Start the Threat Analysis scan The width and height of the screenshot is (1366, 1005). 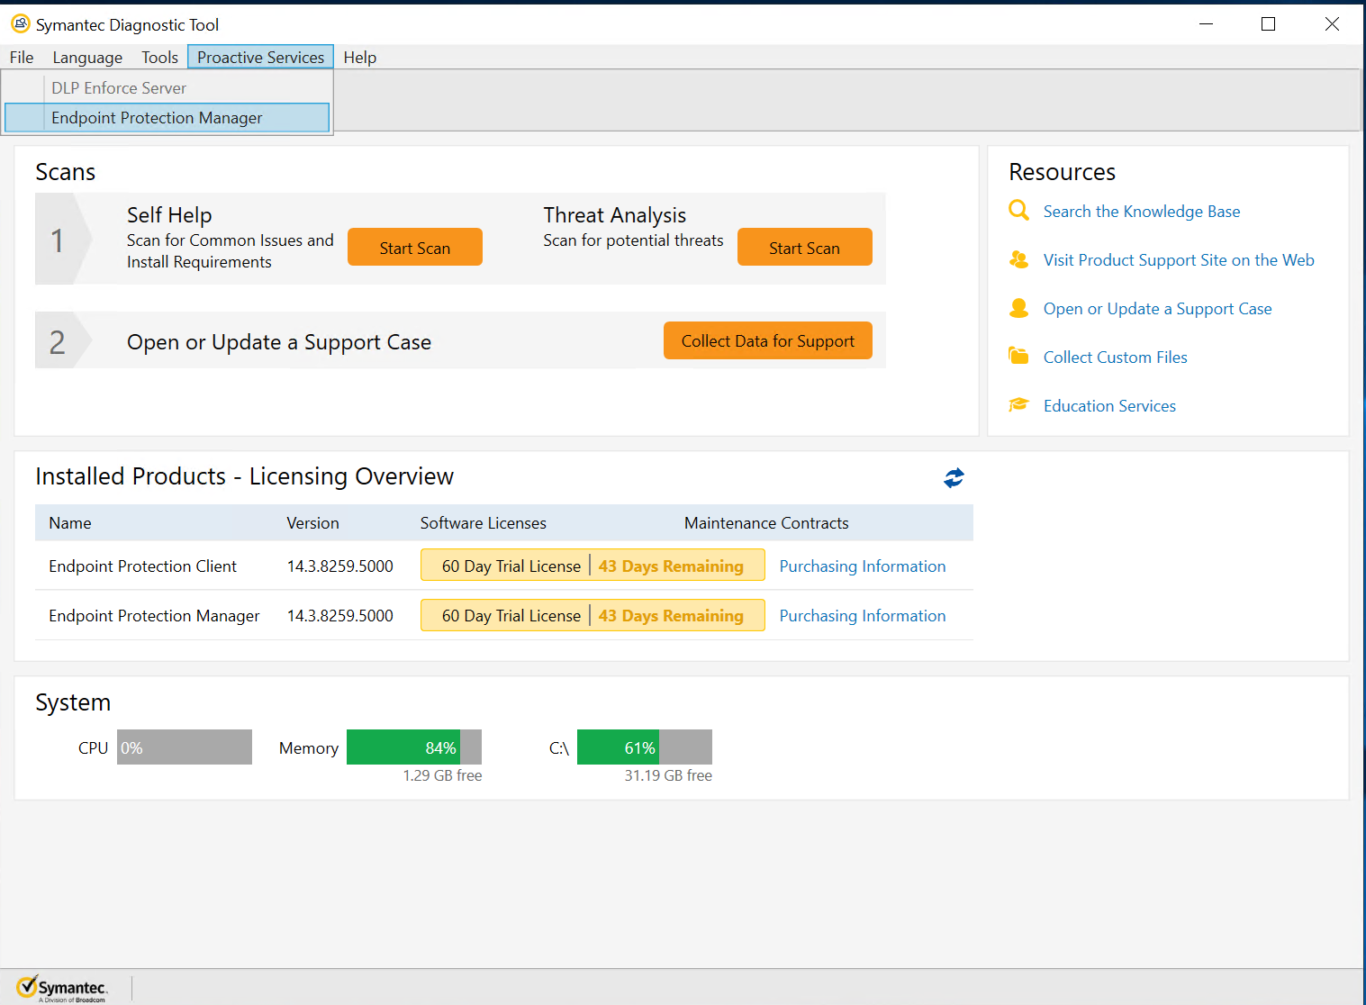click(805, 247)
